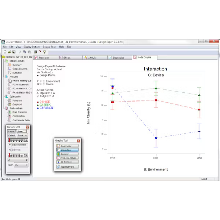
Task: Select the Interaction graph button
Action: click(x=67, y=150)
